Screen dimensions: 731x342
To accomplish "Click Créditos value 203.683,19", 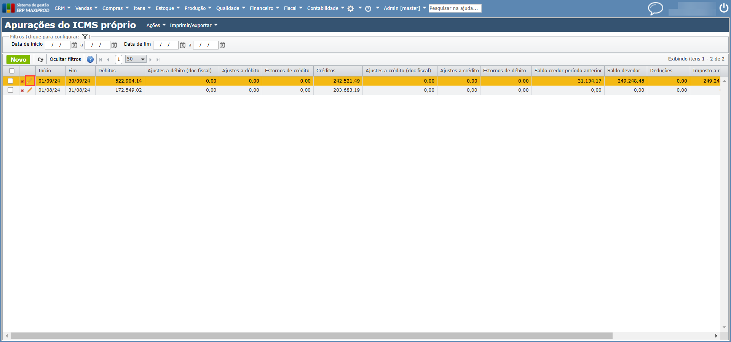I will 346,90.
